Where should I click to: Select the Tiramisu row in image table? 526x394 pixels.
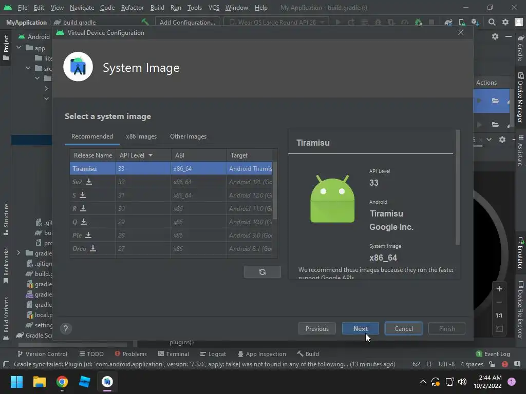click(x=171, y=168)
